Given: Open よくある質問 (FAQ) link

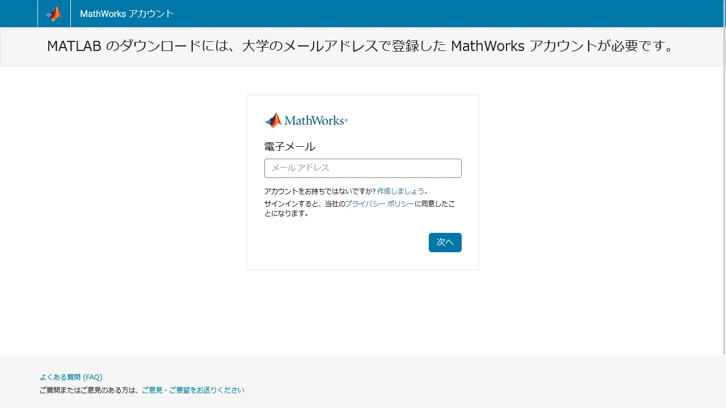Looking at the screenshot, I should (71, 377).
